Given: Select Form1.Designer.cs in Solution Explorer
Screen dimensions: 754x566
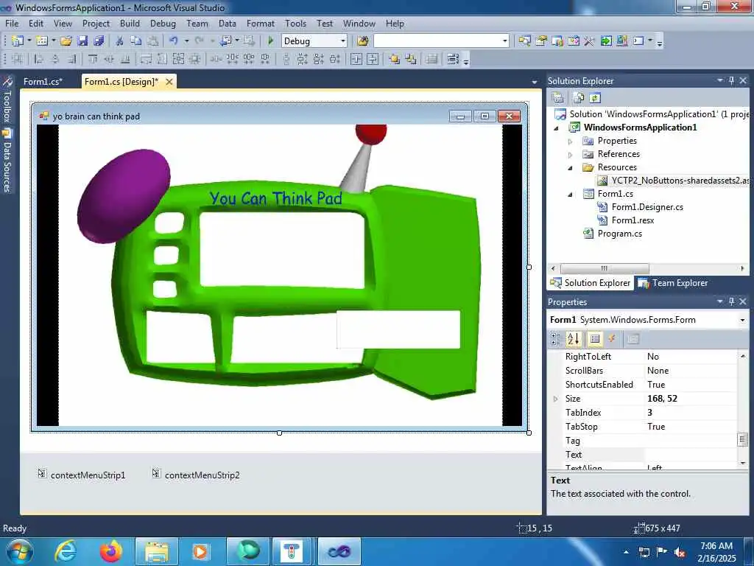Looking at the screenshot, I should click(640, 207).
